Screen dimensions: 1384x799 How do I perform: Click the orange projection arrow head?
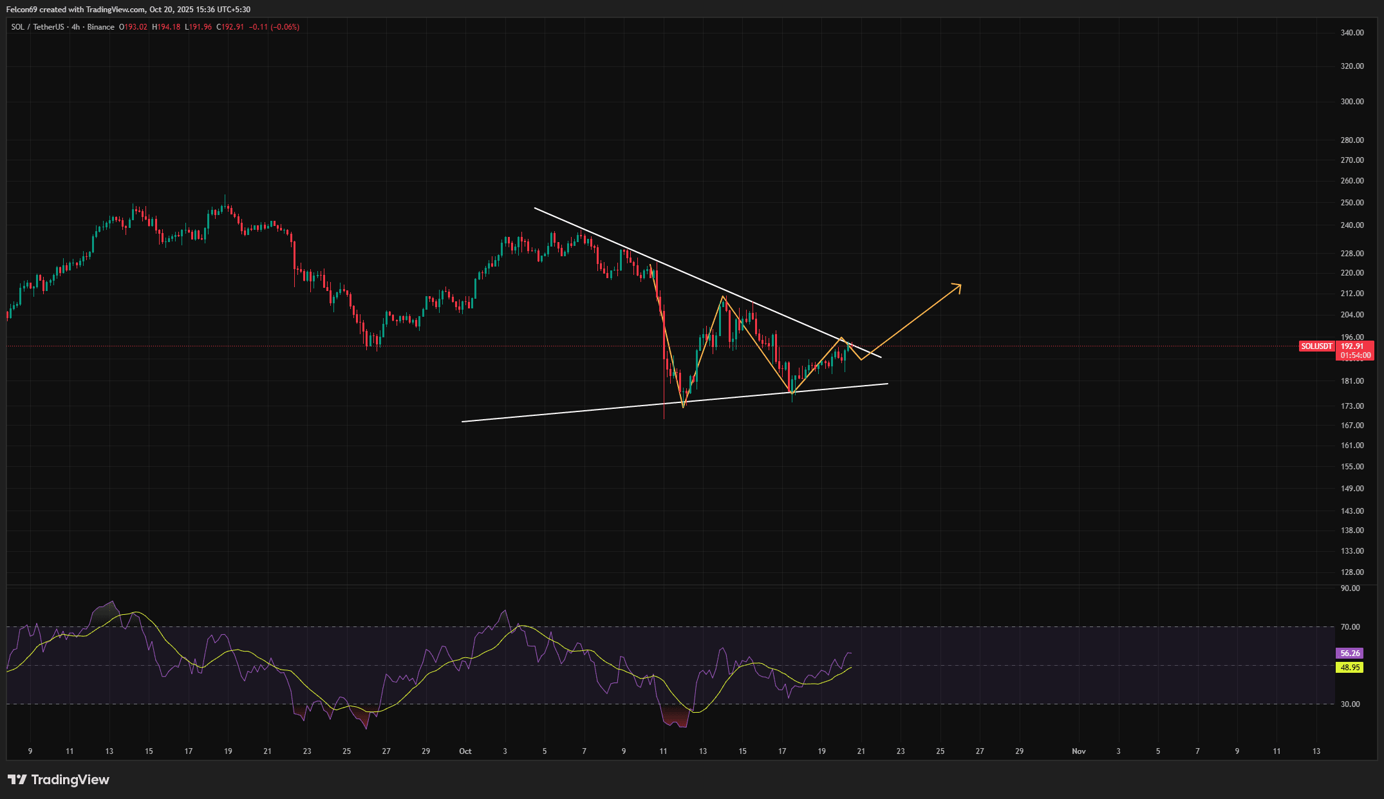958,287
